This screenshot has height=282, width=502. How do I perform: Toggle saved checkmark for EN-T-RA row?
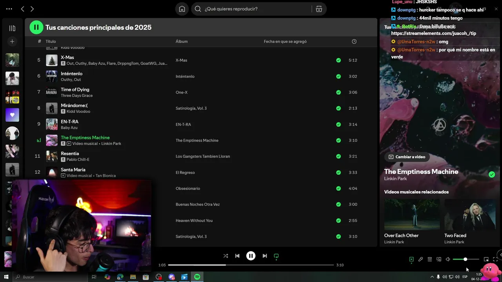click(338, 125)
